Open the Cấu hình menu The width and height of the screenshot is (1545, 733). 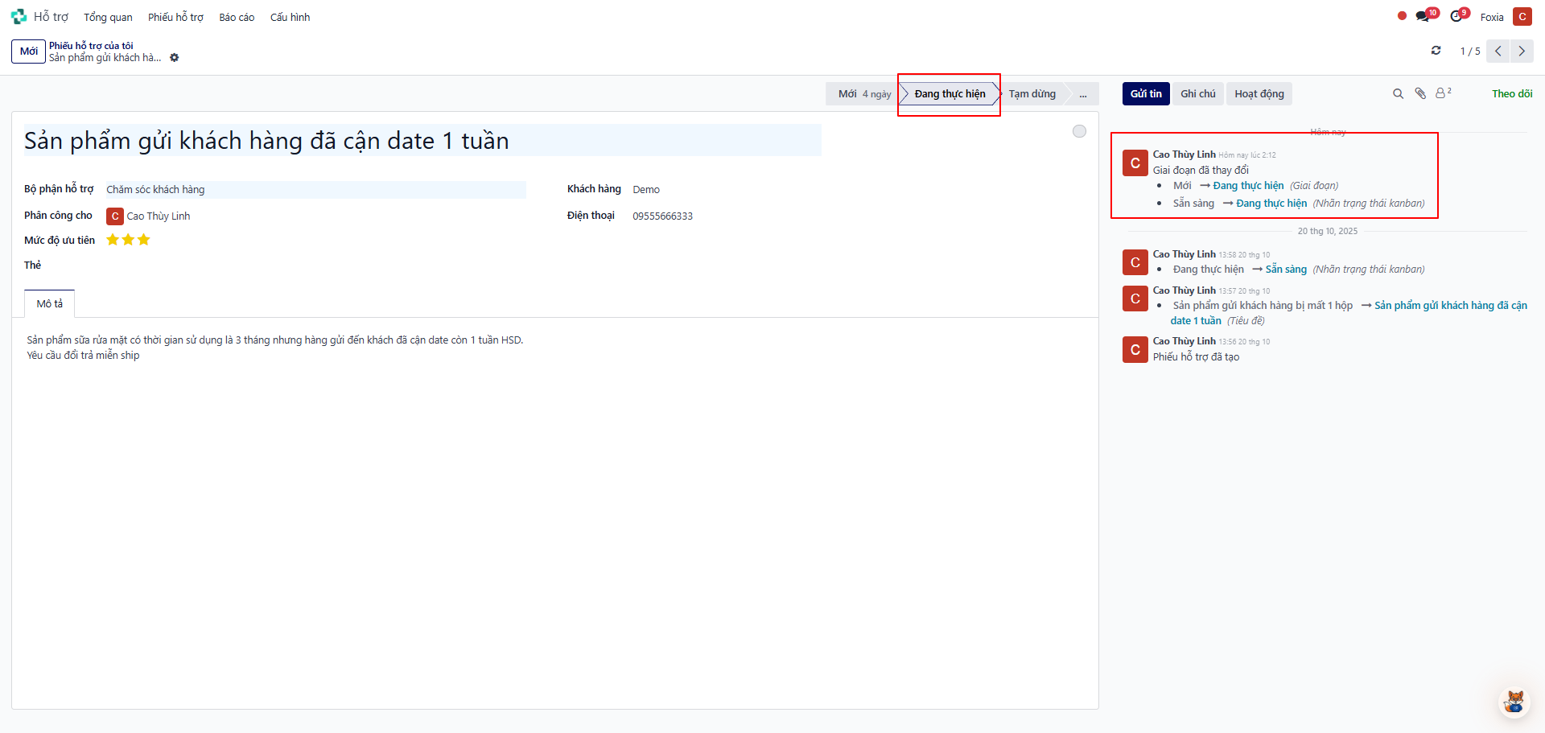pyautogui.click(x=290, y=17)
